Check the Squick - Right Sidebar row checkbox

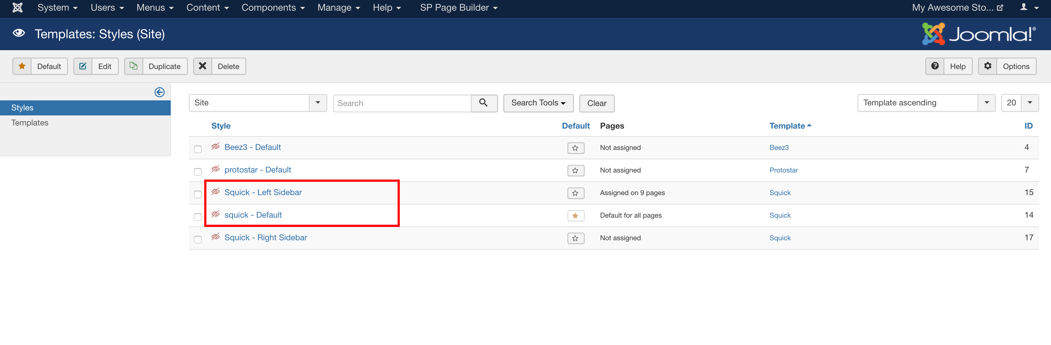point(198,239)
